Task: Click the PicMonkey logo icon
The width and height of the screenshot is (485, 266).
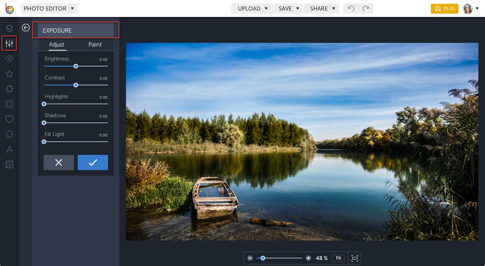Action: click(x=9, y=8)
